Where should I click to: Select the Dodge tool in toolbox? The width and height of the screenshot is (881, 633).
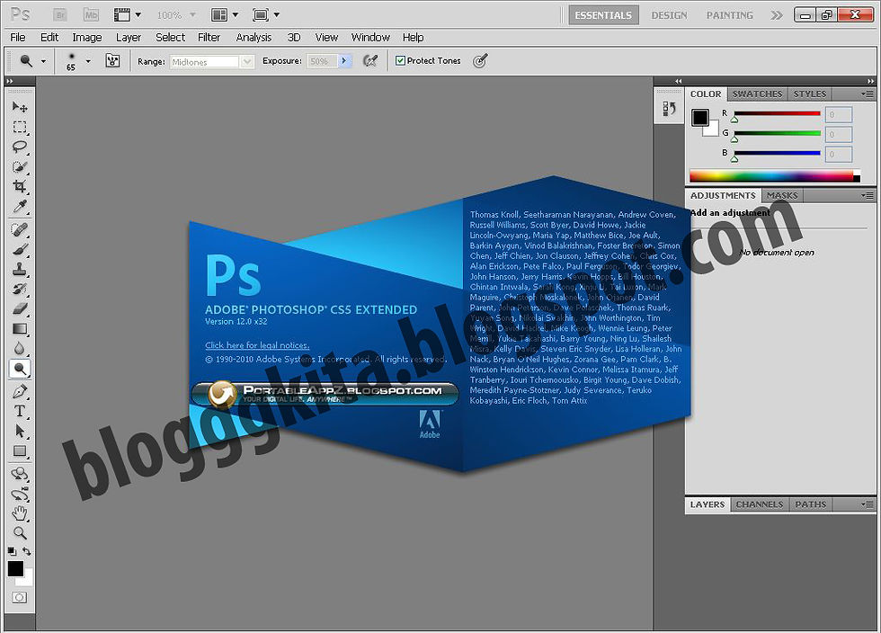(20, 370)
